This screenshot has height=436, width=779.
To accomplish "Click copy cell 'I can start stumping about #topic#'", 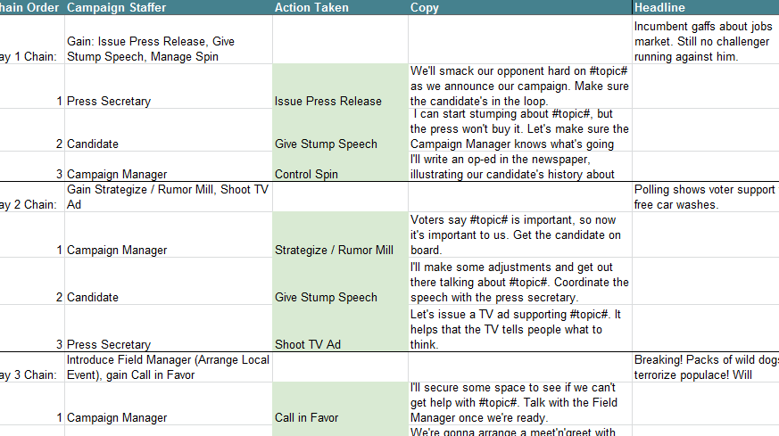I will tap(520, 129).
